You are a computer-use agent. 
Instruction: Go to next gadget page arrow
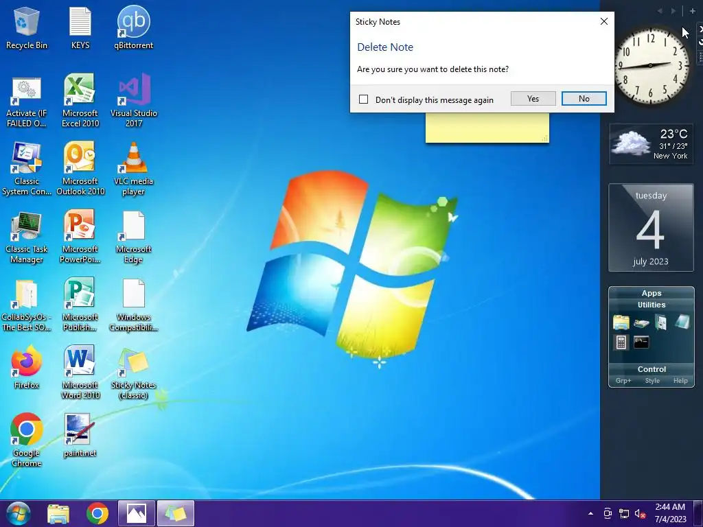coord(673,11)
